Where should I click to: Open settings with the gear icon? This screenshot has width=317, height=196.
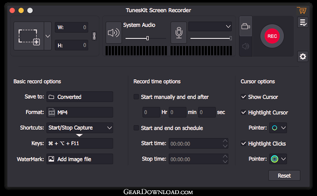click(x=303, y=56)
